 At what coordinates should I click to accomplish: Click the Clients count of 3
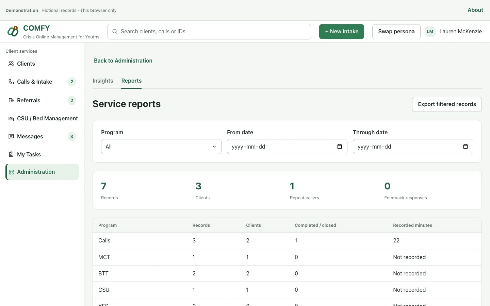pyautogui.click(x=198, y=186)
